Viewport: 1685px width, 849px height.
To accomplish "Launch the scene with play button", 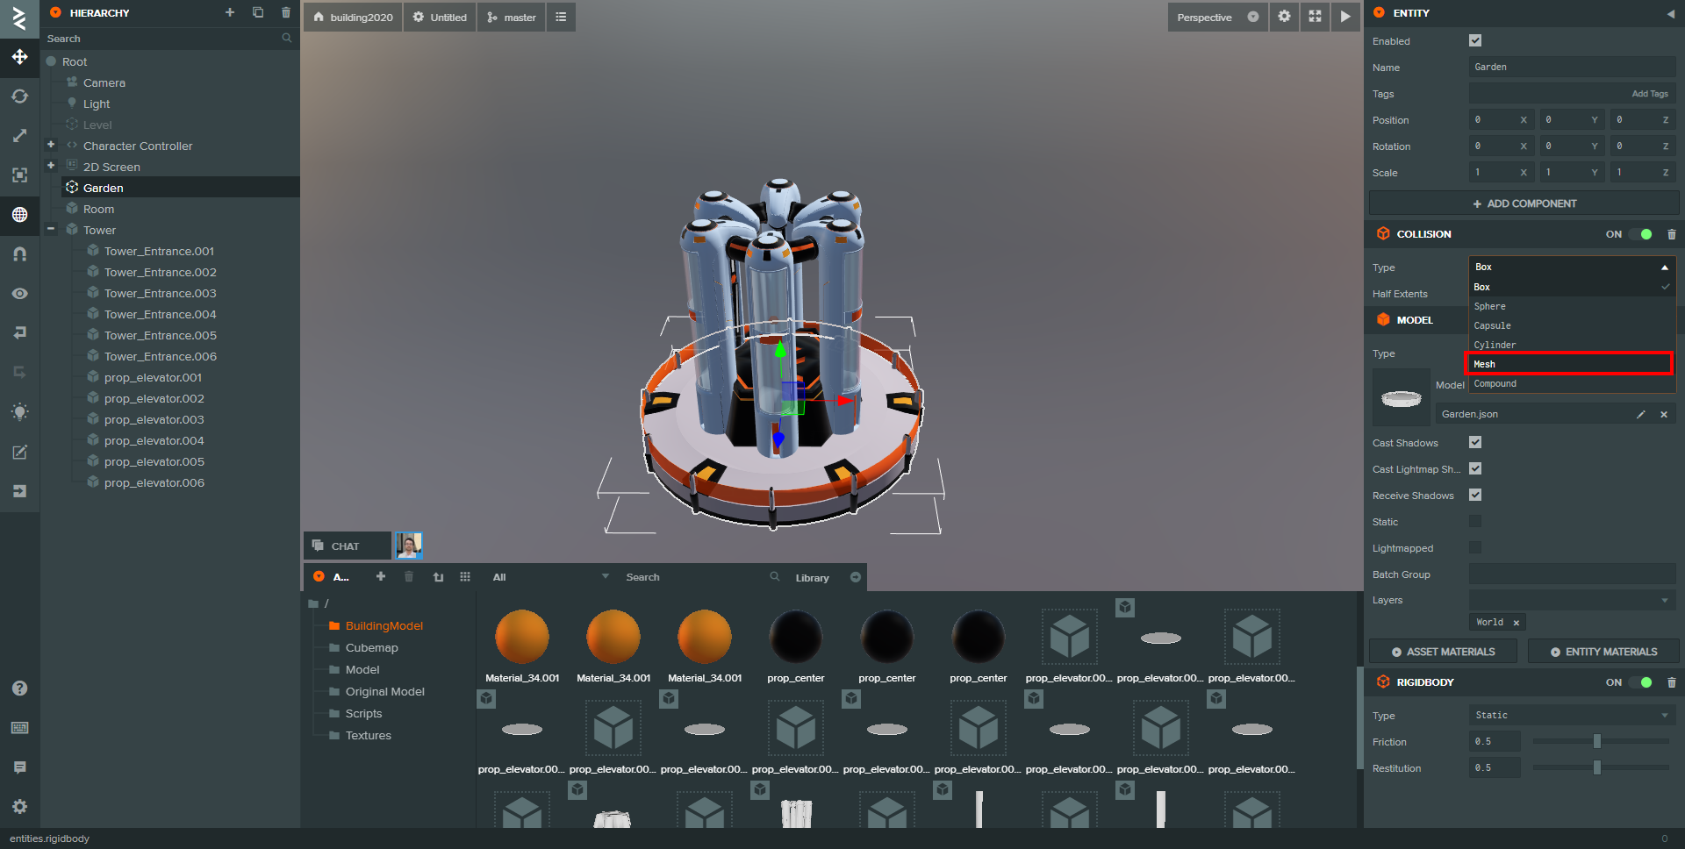I will point(1345,17).
